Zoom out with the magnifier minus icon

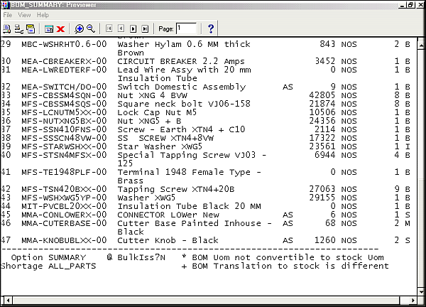click(x=90, y=28)
